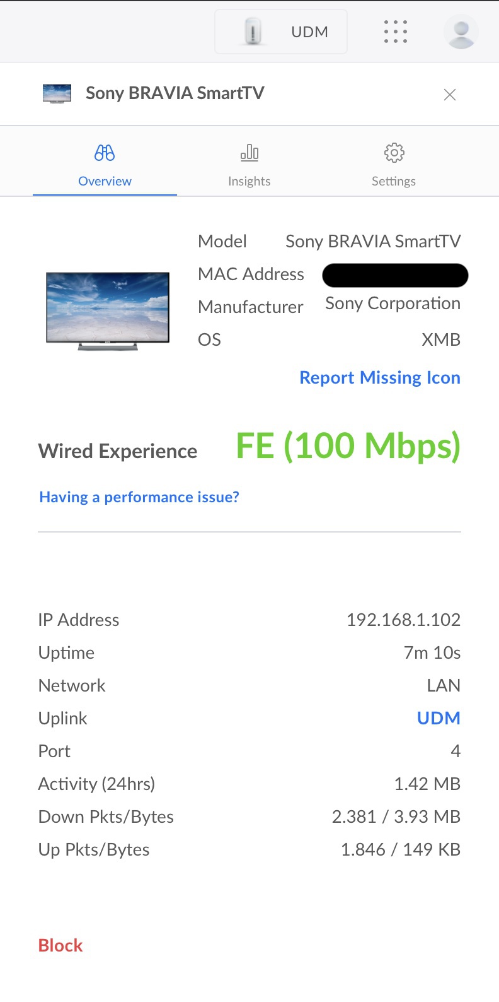
Task: Open the Settings gear tab
Action: pos(394,166)
